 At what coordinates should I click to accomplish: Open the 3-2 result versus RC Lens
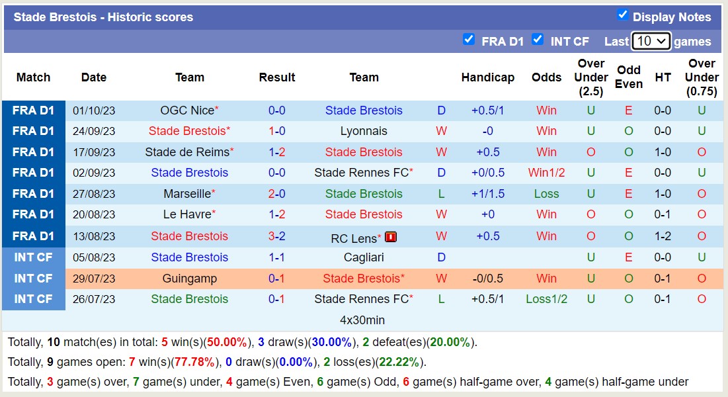pos(276,236)
